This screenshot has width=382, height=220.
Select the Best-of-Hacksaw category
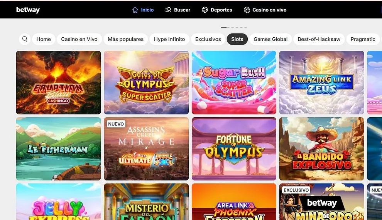[319, 39]
